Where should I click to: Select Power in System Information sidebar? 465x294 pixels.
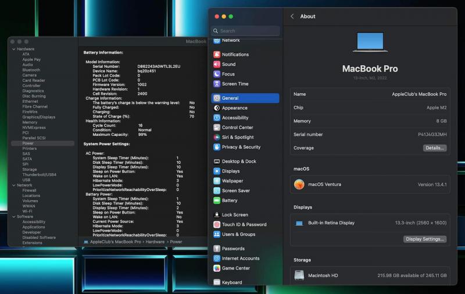[42, 143]
